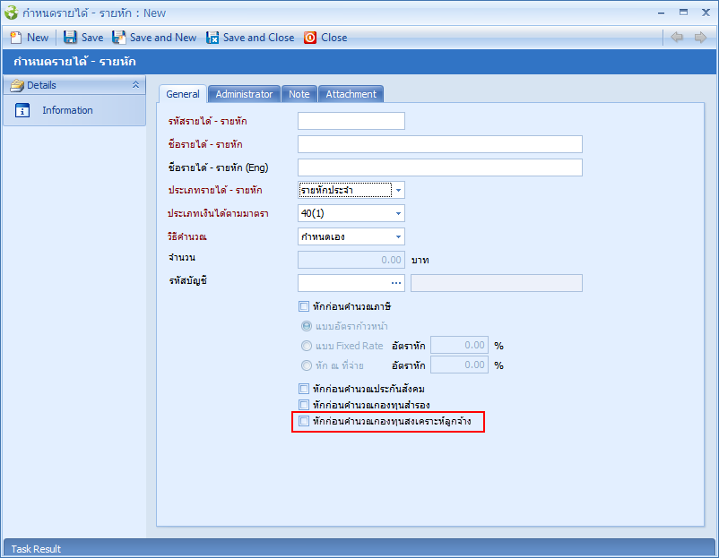Viewport: 719px width, 558px height.
Task: Enable the หักก่อนคำนวณภาษี checkbox
Action: [x=304, y=306]
